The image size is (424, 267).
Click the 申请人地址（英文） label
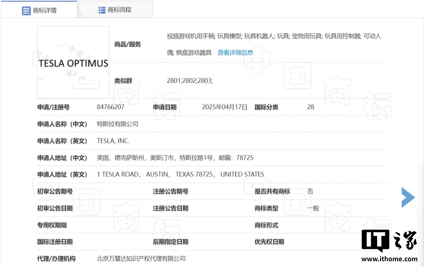62,175
